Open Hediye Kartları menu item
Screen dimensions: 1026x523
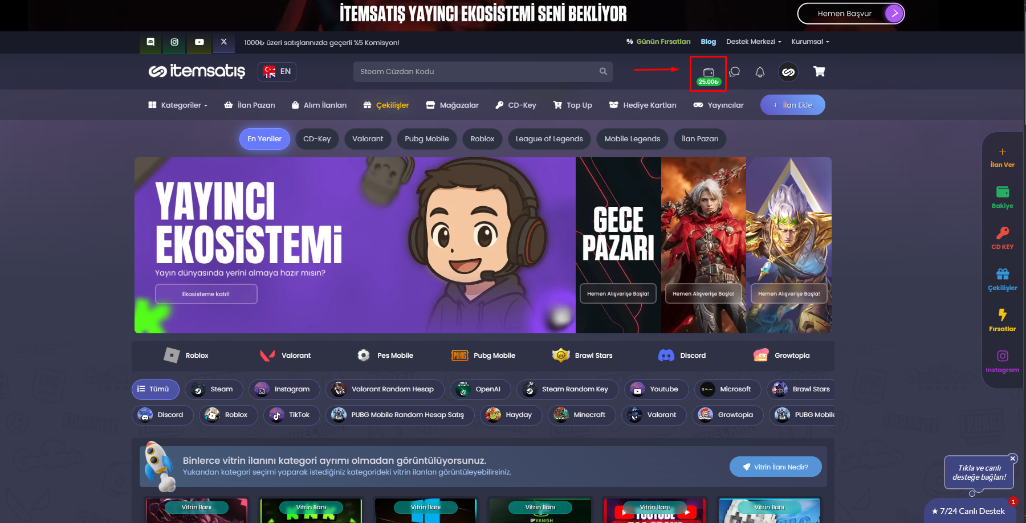click(642, 105)
